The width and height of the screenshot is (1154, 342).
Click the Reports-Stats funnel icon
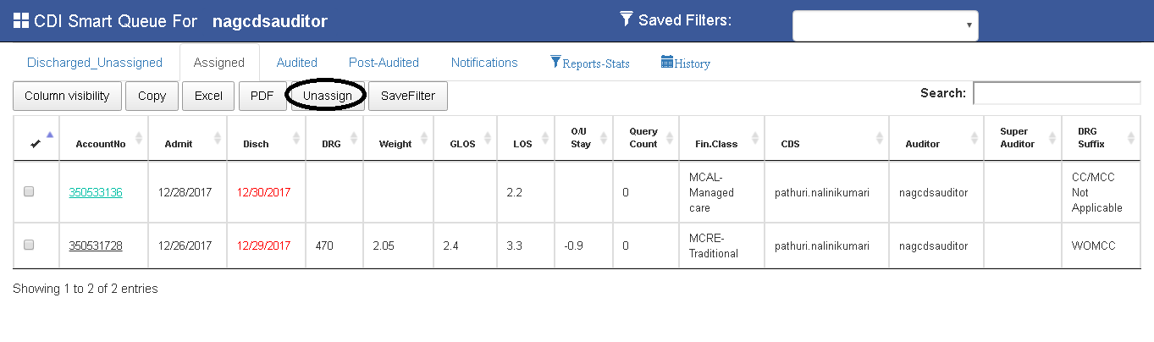555,62
